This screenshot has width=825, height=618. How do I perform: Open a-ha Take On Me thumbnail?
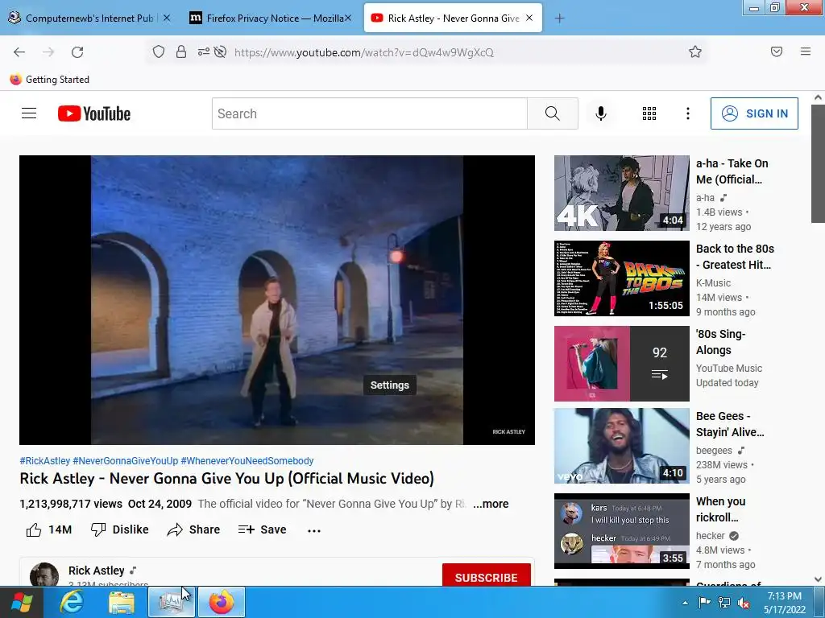click(x=621, y=193)
